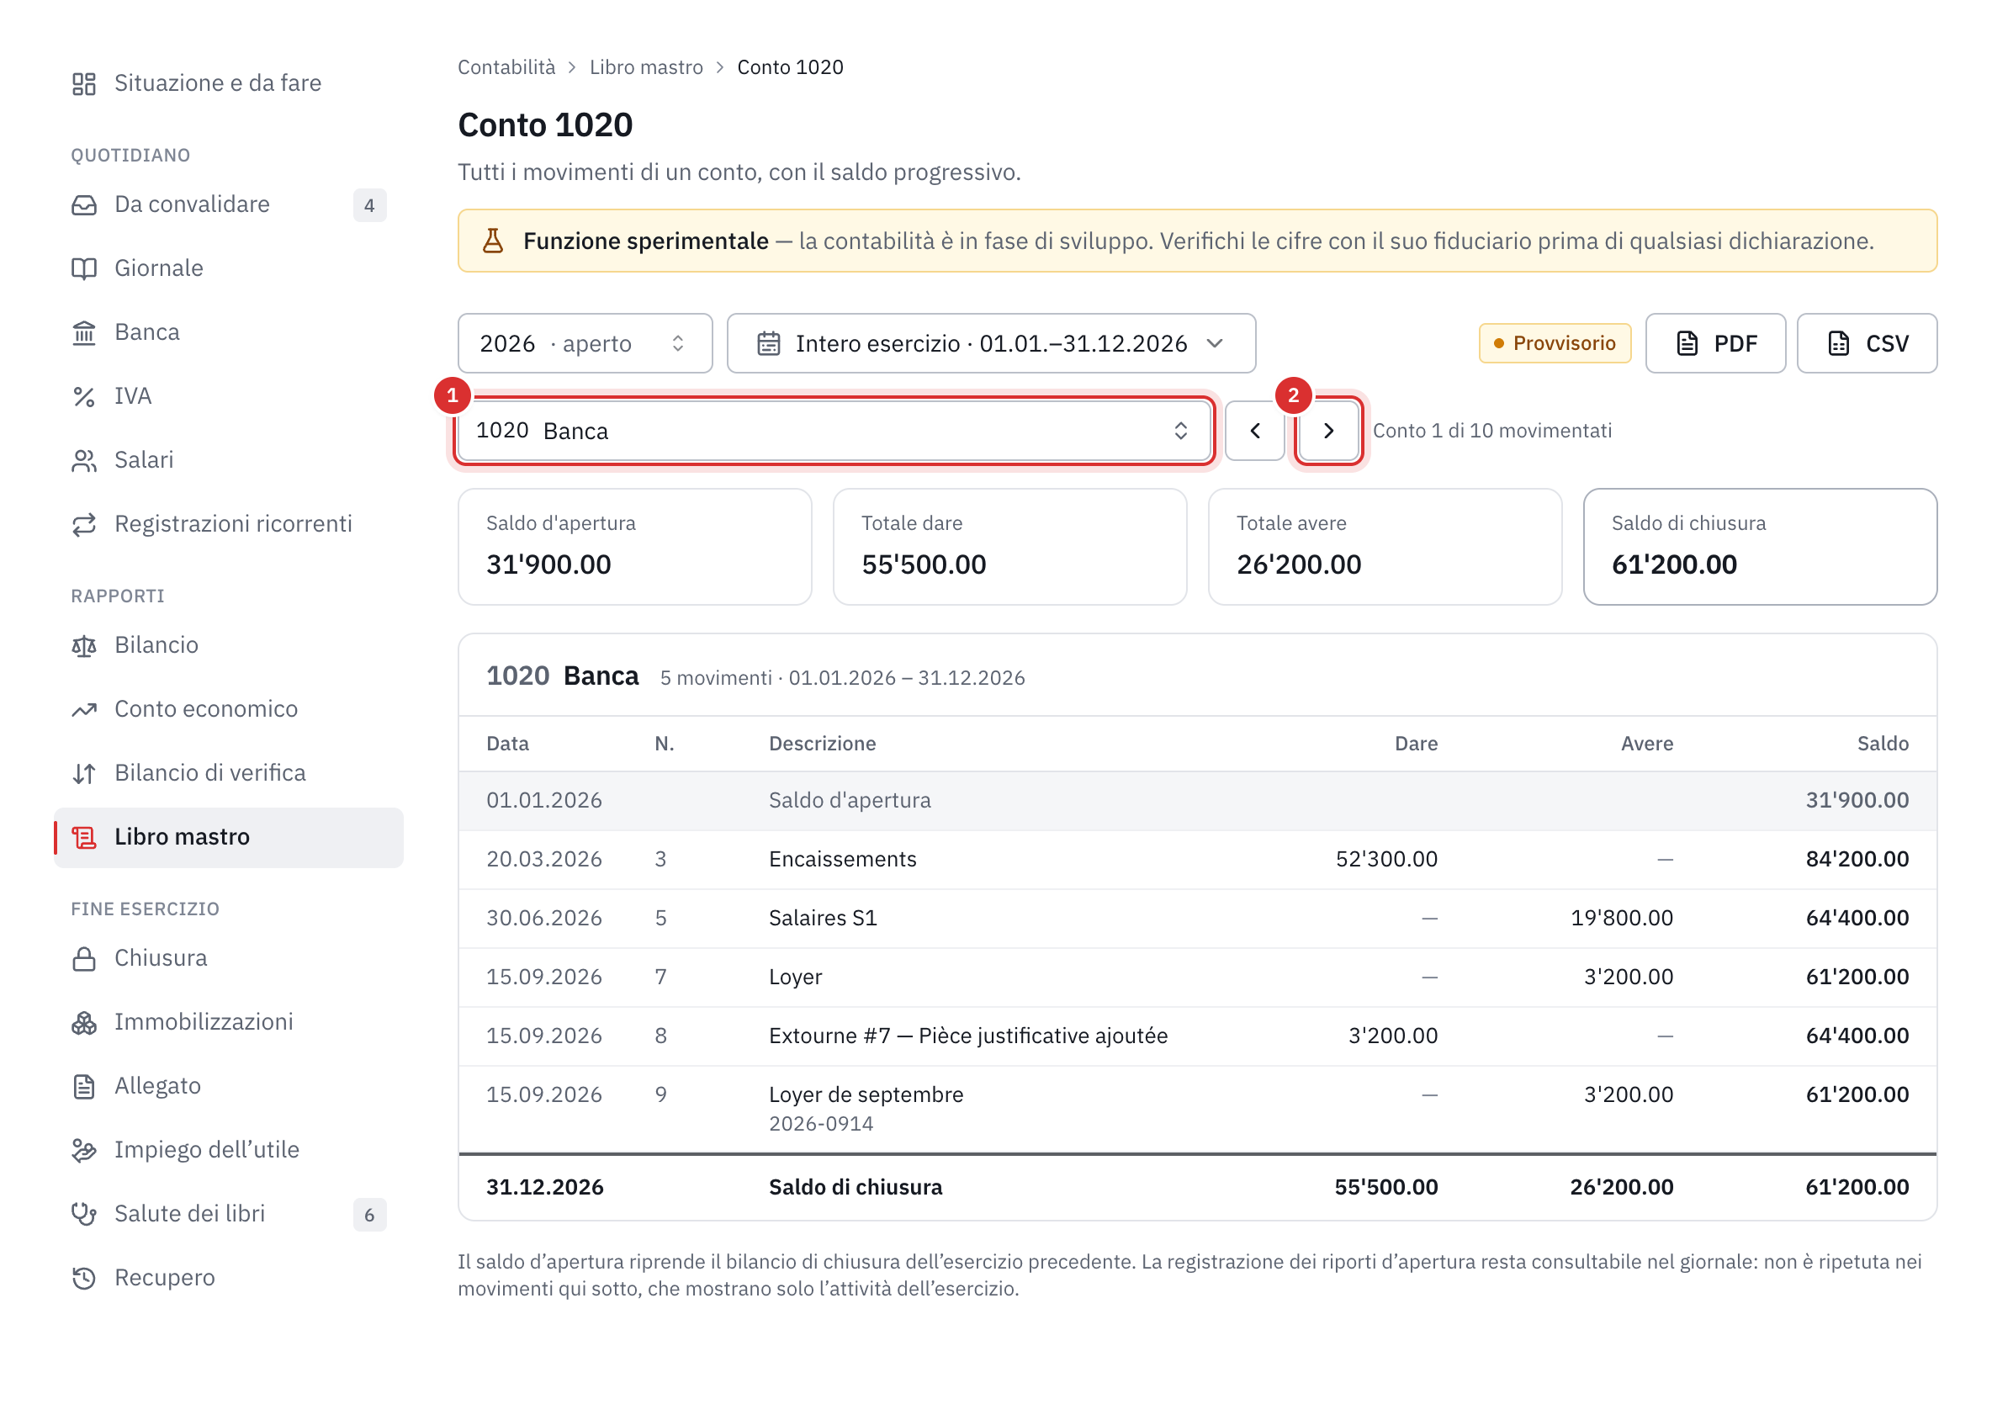The width and height of the screenshot is (1992, 1420).
Task: Open Situazione e da fare dashboard icon
Action: tap(84, 84)
